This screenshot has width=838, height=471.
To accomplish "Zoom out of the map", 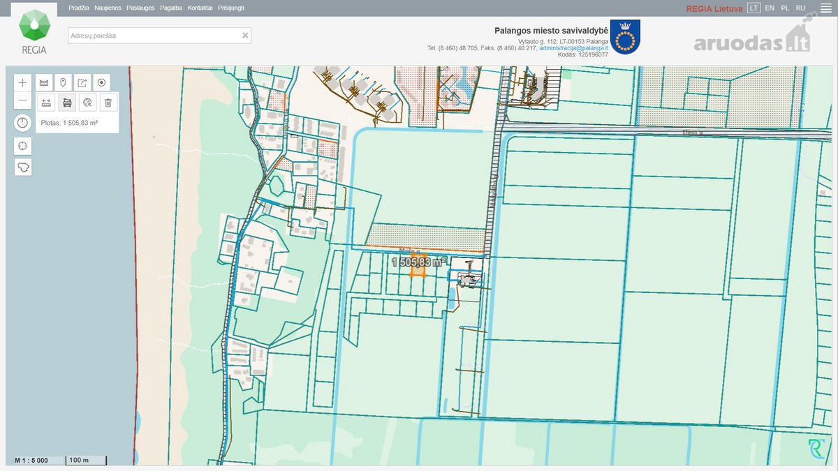I will click(x=23, y=100).
